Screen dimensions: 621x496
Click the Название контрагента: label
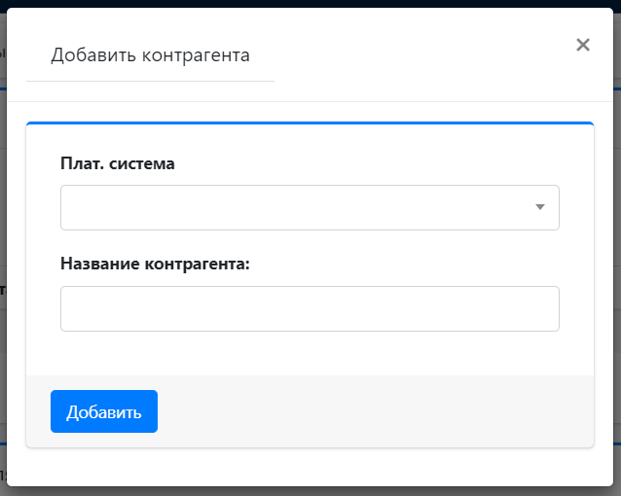(156, 264)
